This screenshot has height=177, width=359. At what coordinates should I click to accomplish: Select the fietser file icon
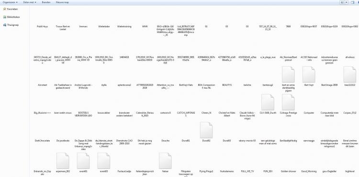165,161
